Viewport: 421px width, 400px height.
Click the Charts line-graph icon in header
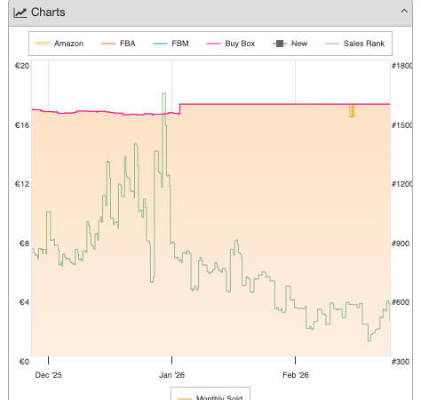pos(20,12)
